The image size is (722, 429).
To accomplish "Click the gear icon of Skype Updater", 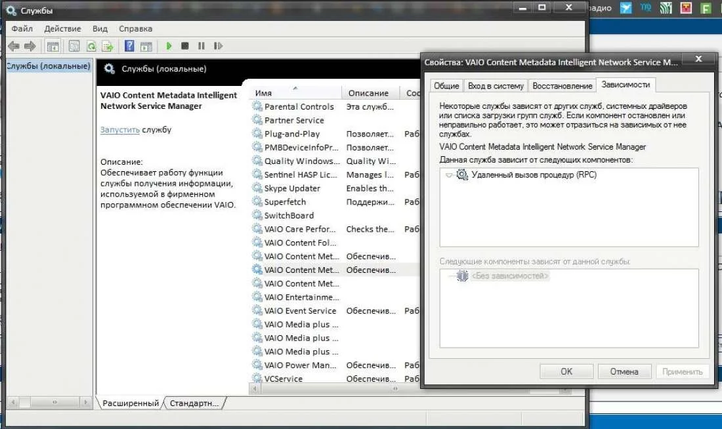I will point(257,188).
